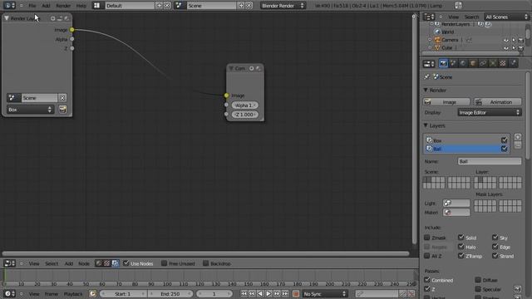Screen dimensions: 532x299
Task: Select the Object properties tab icon
Action: pyautogui.click(x=473, y=63)
